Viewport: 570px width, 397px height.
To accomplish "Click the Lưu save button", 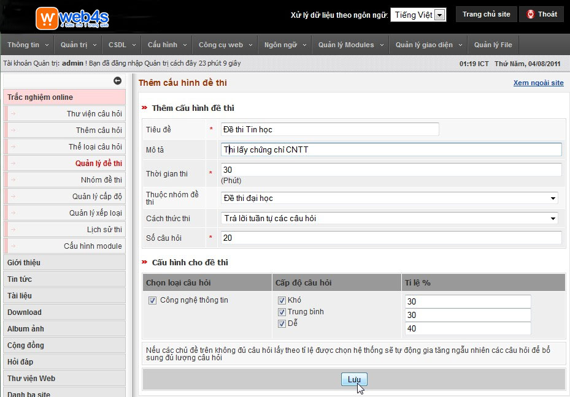I will 354,379.
